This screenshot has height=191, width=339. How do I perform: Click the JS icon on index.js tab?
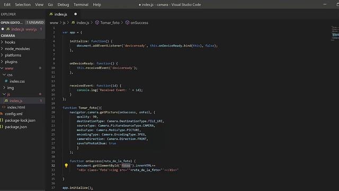tap(51, 14)
